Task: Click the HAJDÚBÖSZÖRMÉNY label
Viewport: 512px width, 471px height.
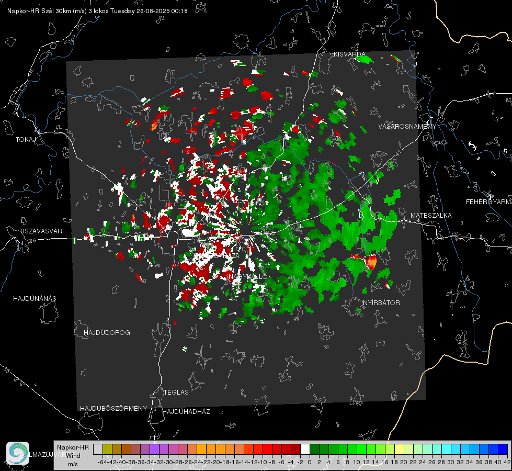Action: point(113,409)
